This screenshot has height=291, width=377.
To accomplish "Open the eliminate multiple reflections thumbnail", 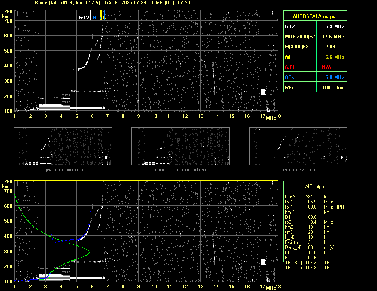I will click(x=180, y=146).
